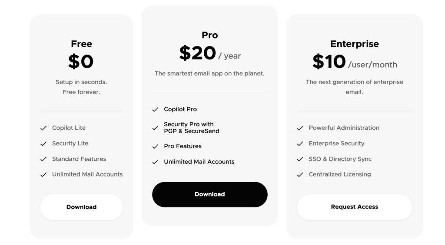Click the checkmark beside Centralized Licensing

pos(300,175)
